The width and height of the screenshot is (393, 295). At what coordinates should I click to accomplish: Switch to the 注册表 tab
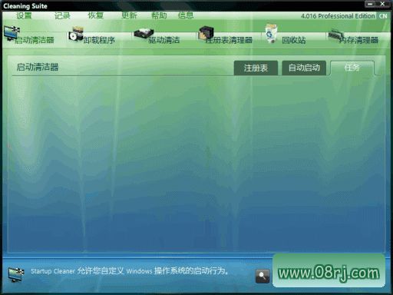point(256,68)
